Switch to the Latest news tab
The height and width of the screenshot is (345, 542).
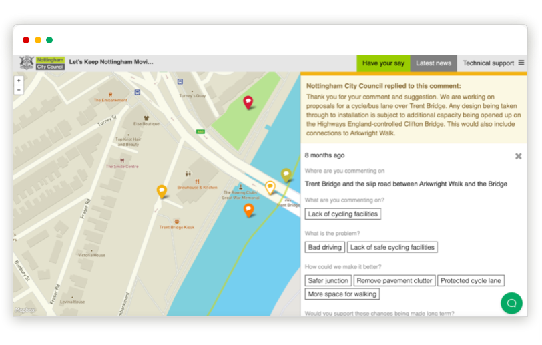pyautogui.click(x=433, y=63)
